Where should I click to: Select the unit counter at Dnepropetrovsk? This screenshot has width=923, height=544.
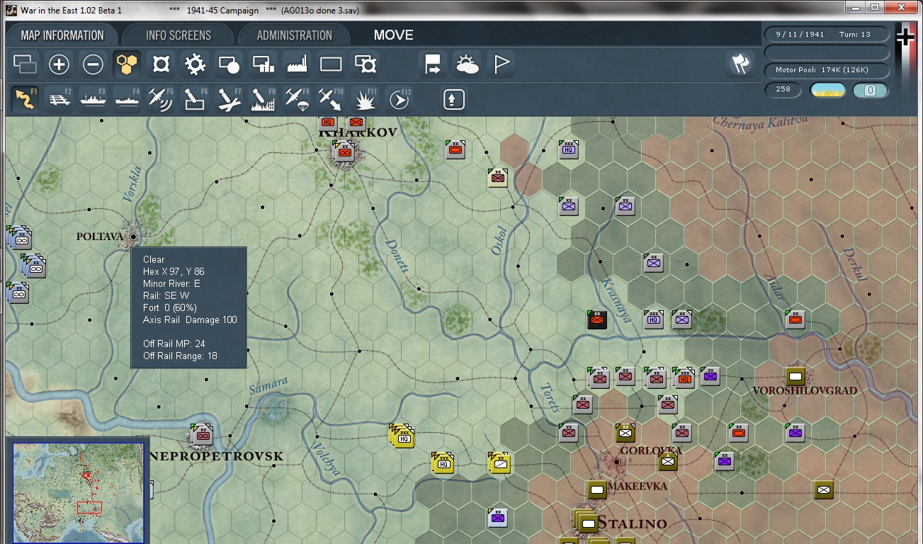pyautogui.click(x=202, y=436)
